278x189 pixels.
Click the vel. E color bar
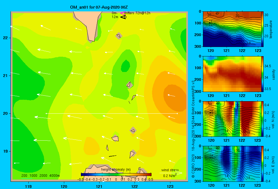pos(262,164)
